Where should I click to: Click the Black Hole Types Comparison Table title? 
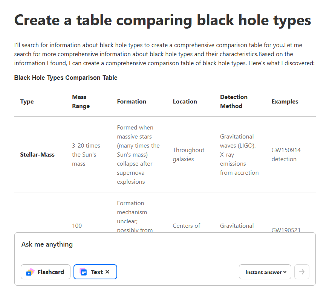66,78
